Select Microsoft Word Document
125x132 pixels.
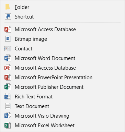click(62, 58)
